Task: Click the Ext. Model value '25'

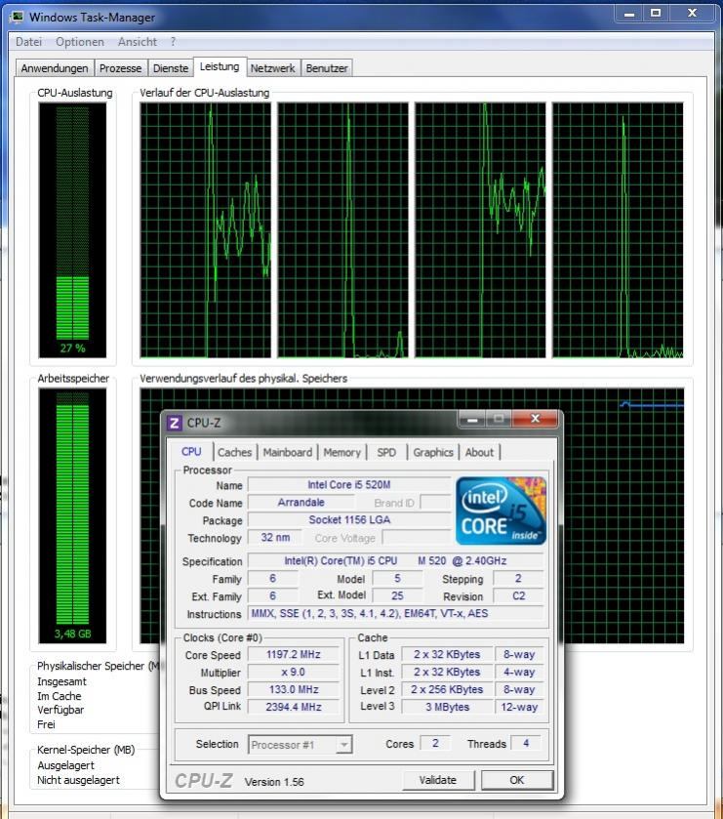Action: (397, 596)
